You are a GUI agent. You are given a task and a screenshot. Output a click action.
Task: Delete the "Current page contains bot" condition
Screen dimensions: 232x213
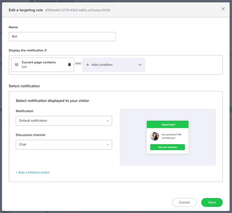69,65
